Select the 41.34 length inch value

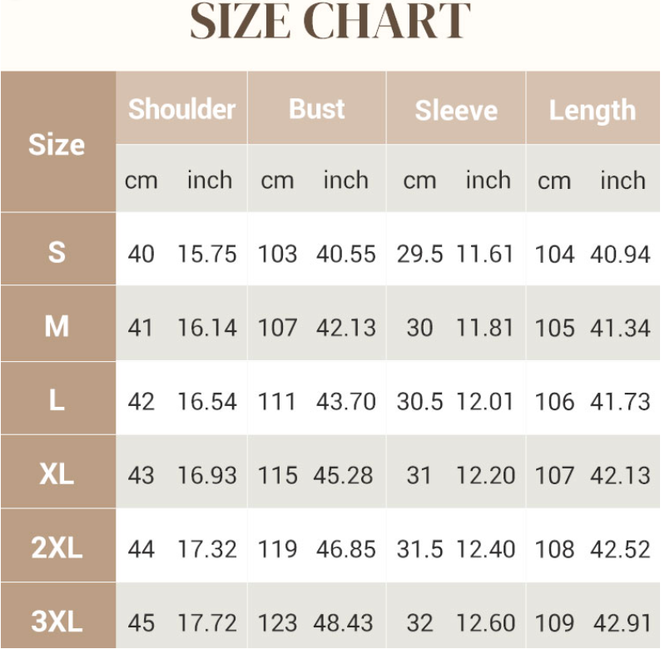pyautogui.click(x=620, y=328)
